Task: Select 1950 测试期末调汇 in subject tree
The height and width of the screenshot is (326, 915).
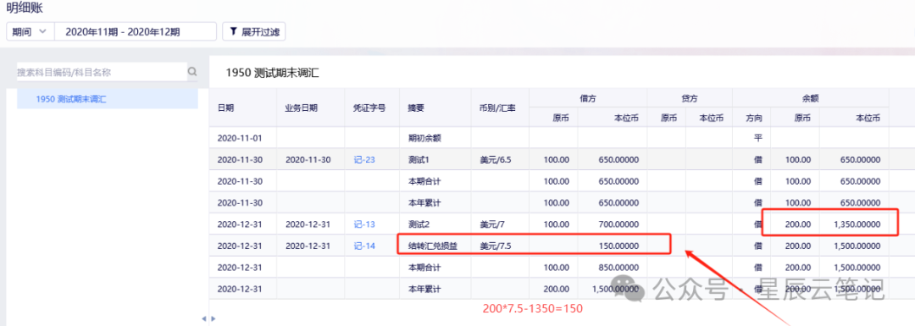Action: (x=108, y=99)
